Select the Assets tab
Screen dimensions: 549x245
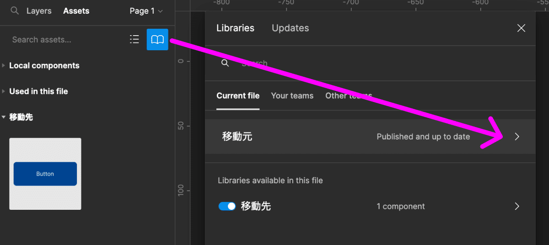coord(76,11)
